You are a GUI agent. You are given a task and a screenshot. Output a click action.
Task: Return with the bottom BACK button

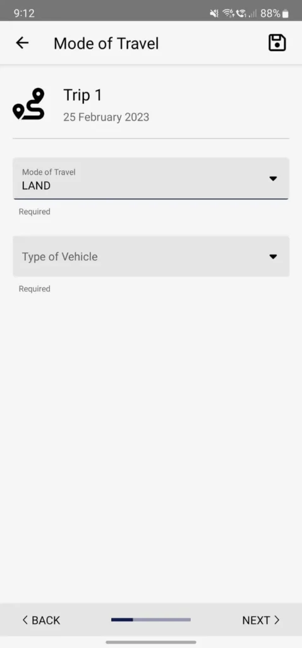[x=41, y=620]
